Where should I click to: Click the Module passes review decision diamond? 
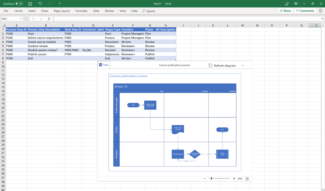click(x=195, y=154)
